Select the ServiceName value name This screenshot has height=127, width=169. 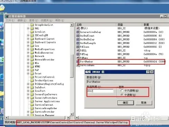click(x=87, y=65)
